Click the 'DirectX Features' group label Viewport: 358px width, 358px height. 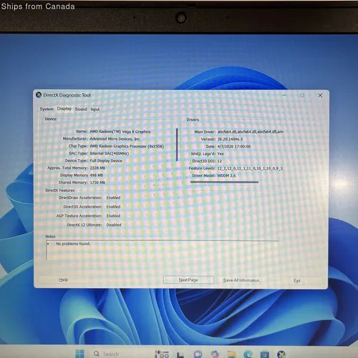[59, 190]
